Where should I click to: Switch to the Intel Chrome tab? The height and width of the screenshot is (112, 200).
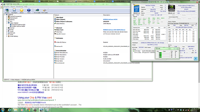pos(28,1)
